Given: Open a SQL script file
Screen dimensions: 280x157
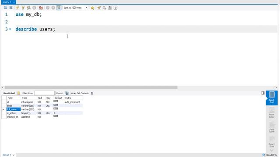Looking at the screenshot, I should [6, 8].
